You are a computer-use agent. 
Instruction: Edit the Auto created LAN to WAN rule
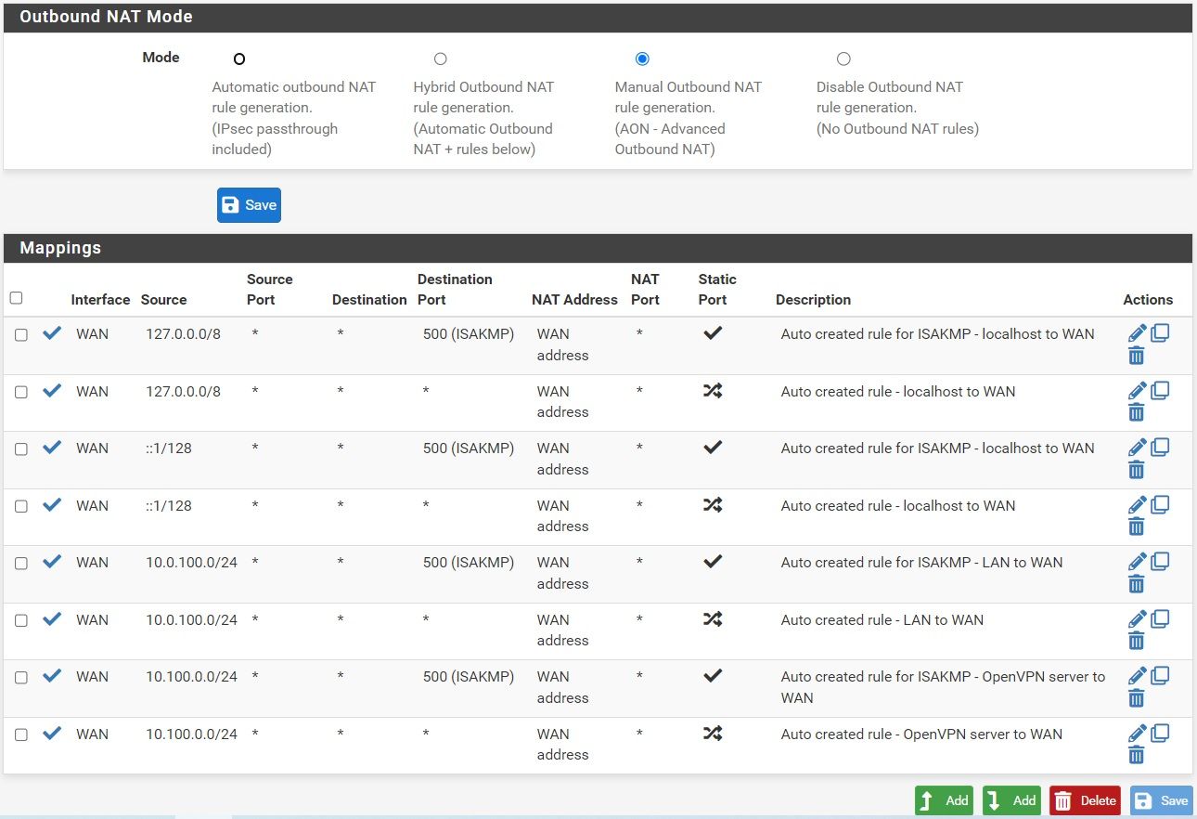click(x=1138, y=619)
